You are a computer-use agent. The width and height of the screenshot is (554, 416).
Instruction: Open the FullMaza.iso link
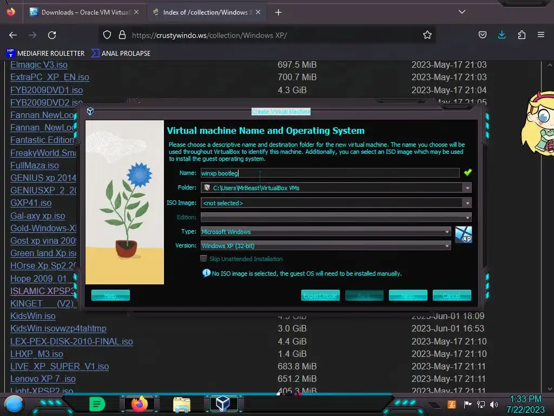pos(35,165)
